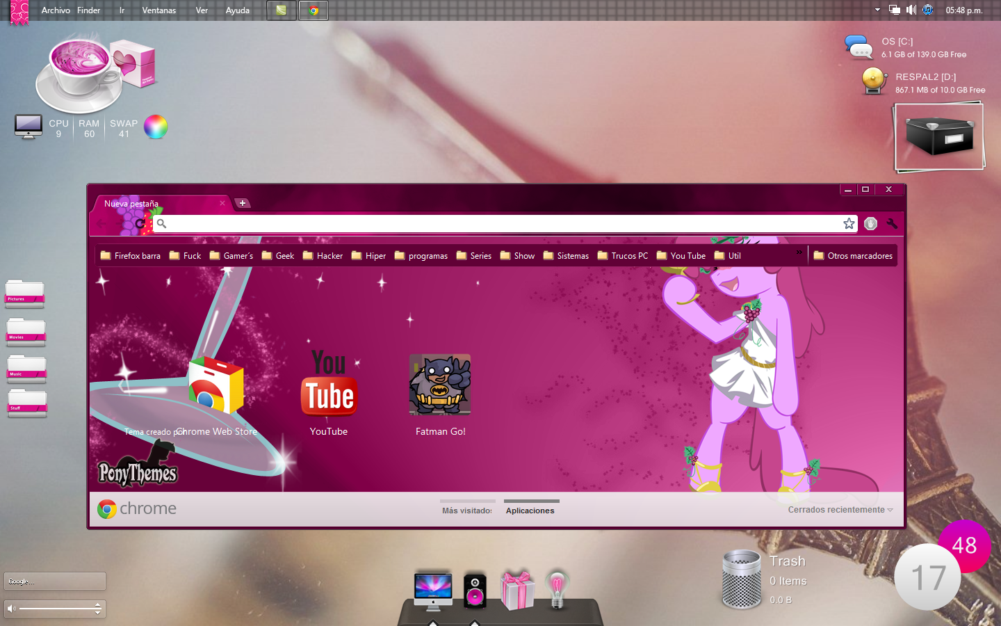This screenshot has width=1001, height=626.
Task: Click the shield extension icon in Chrome toolbar
Action: (x=870, y=223)
